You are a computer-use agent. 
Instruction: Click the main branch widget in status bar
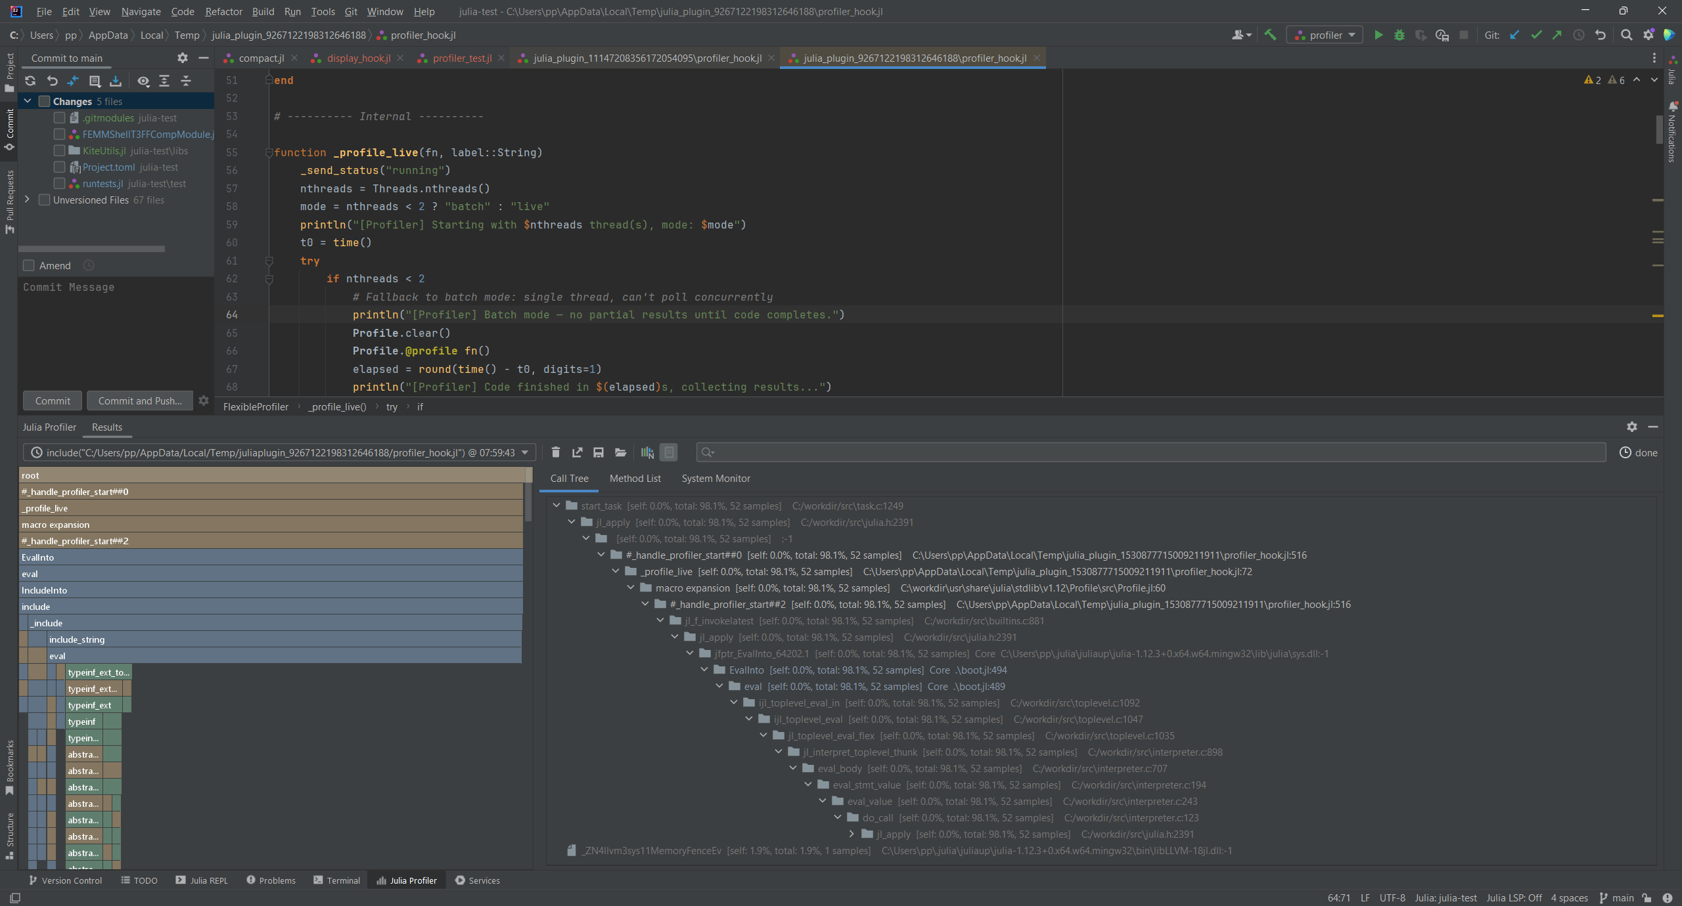(x=1616, y=897)
